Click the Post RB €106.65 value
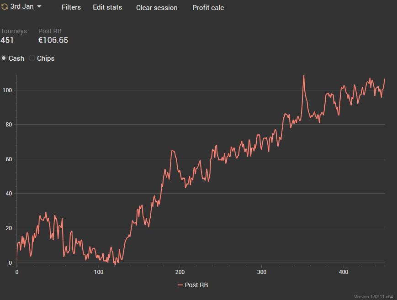This screenshot has width=397, height=300. coord(53,40)
